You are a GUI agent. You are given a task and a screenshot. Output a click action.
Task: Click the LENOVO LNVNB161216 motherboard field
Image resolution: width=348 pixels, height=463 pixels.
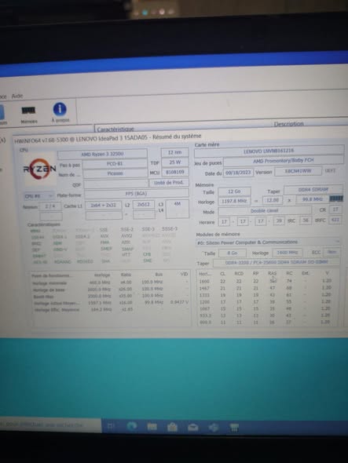coord(269,151)
